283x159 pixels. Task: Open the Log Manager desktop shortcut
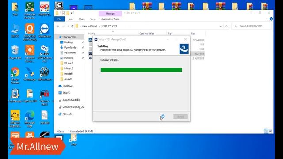click(x=15, y=95)
